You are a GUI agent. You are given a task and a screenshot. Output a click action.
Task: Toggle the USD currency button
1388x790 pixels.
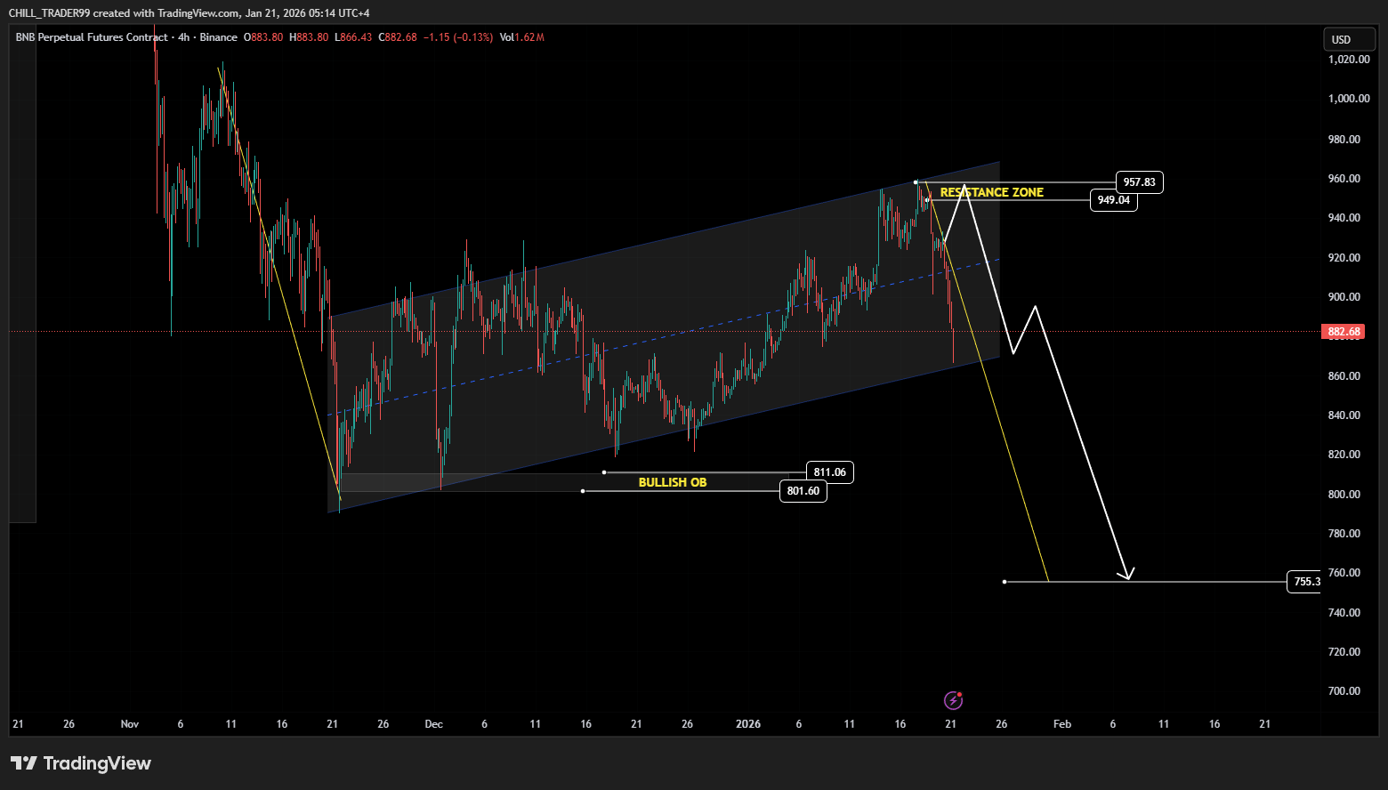point(1349,38)
